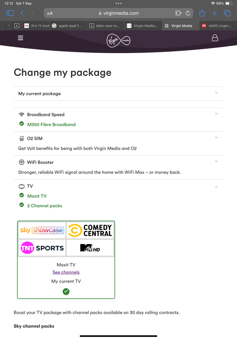Reload the page with the refresh icon

click(188, 13)
